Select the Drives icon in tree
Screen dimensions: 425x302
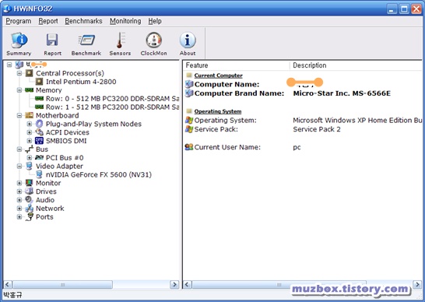(29, 191)
